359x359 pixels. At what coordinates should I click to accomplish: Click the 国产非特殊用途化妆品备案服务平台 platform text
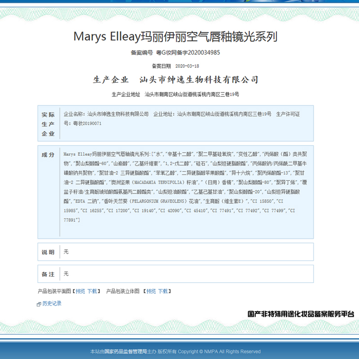click(301, 314)
